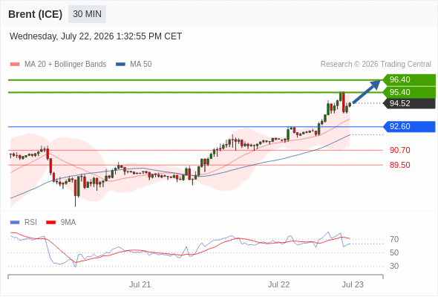Click the Jul 22 date axis label
The image size is (438, 297).
[x=279, y=284]
